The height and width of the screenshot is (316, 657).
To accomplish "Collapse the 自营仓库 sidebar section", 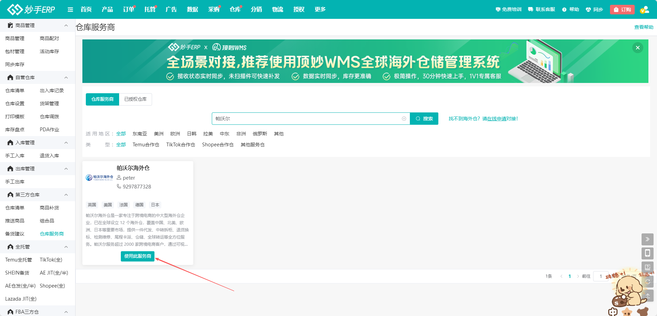I will tap(66, 77).
